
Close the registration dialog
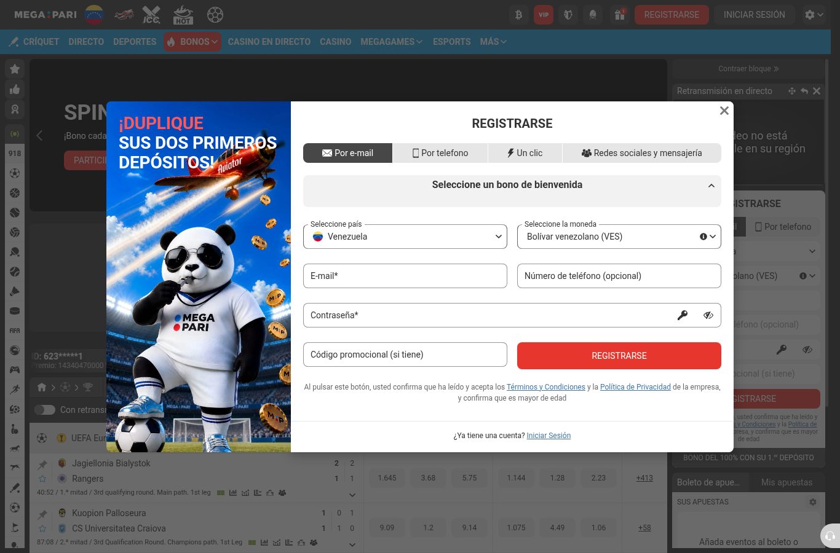tap(724, 111)
